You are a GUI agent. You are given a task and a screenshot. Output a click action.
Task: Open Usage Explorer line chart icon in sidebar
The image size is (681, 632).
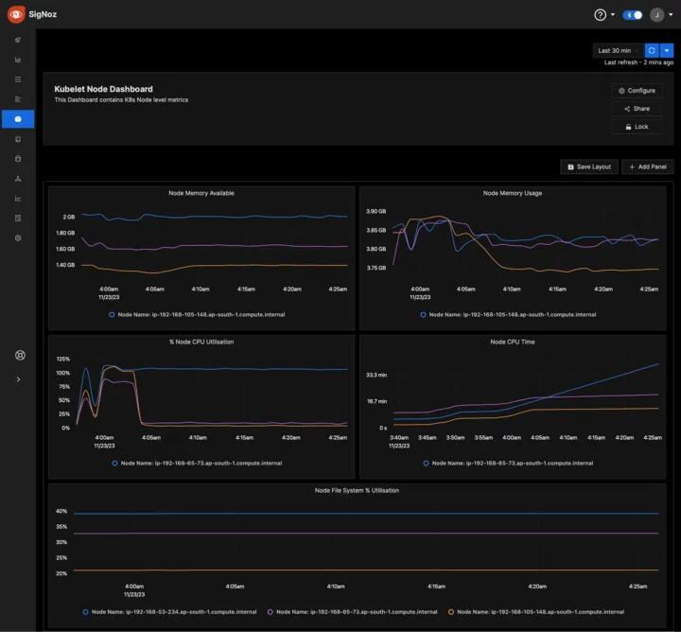pos(18,199)
